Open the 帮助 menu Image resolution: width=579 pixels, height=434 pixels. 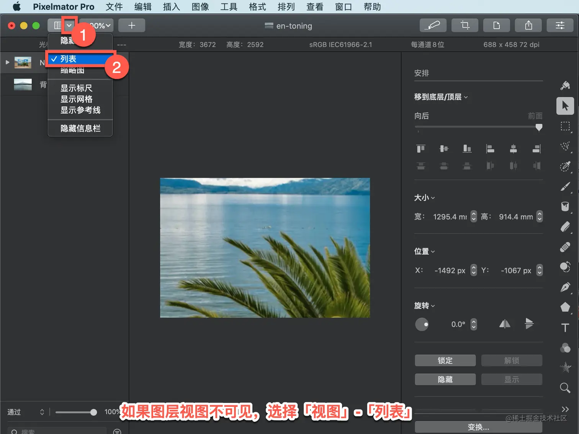372,7
